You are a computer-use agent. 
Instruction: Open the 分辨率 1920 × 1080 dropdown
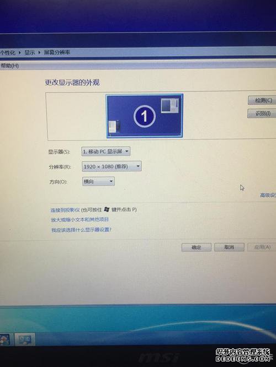112,166
